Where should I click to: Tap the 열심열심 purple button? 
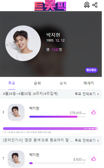(91, 70)
